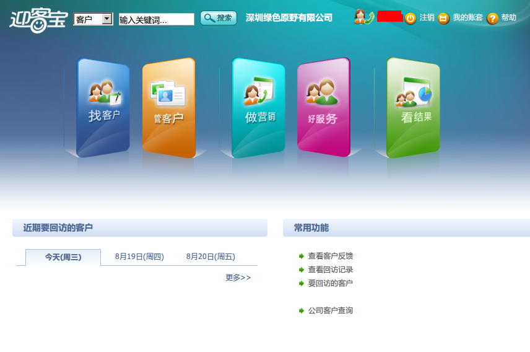Click the green arrow beside 要回访的客户

tap(302, 283)
